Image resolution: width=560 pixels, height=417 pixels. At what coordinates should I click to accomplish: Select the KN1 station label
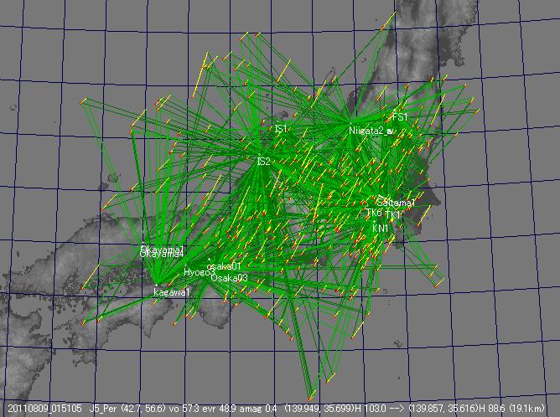pyautogui.click(x=380, y=229)
